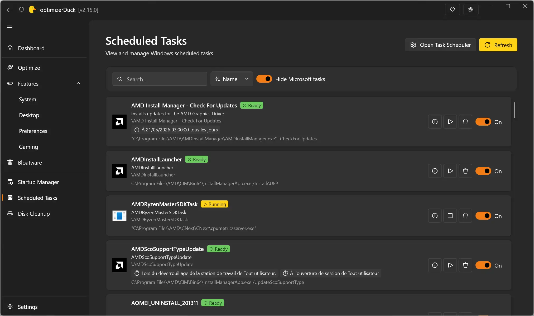Image resolution: width=534 pixels, height=316 pixels.
Task: Select Scheduled Tasks in sidebar
Action: 44,198
